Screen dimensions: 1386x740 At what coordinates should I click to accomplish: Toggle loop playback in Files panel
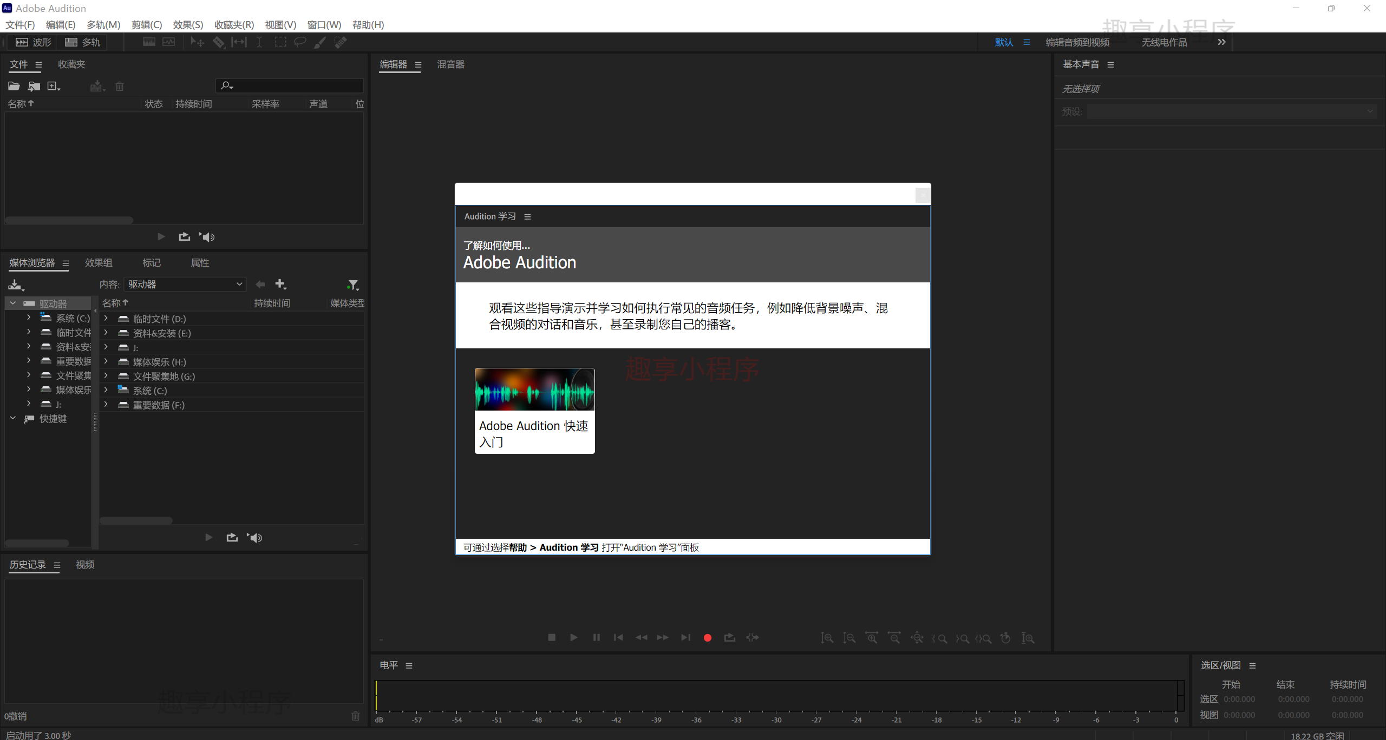(185, 237)
